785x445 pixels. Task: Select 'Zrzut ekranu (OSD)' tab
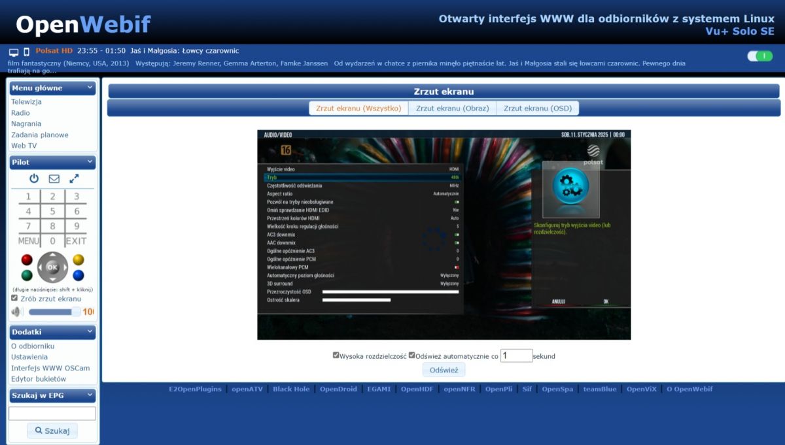(538, 108)
